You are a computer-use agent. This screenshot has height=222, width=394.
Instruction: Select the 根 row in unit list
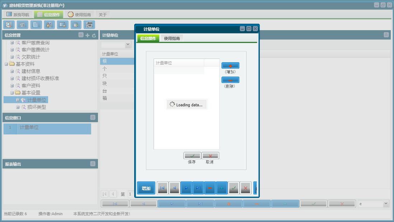pos(117,61)
